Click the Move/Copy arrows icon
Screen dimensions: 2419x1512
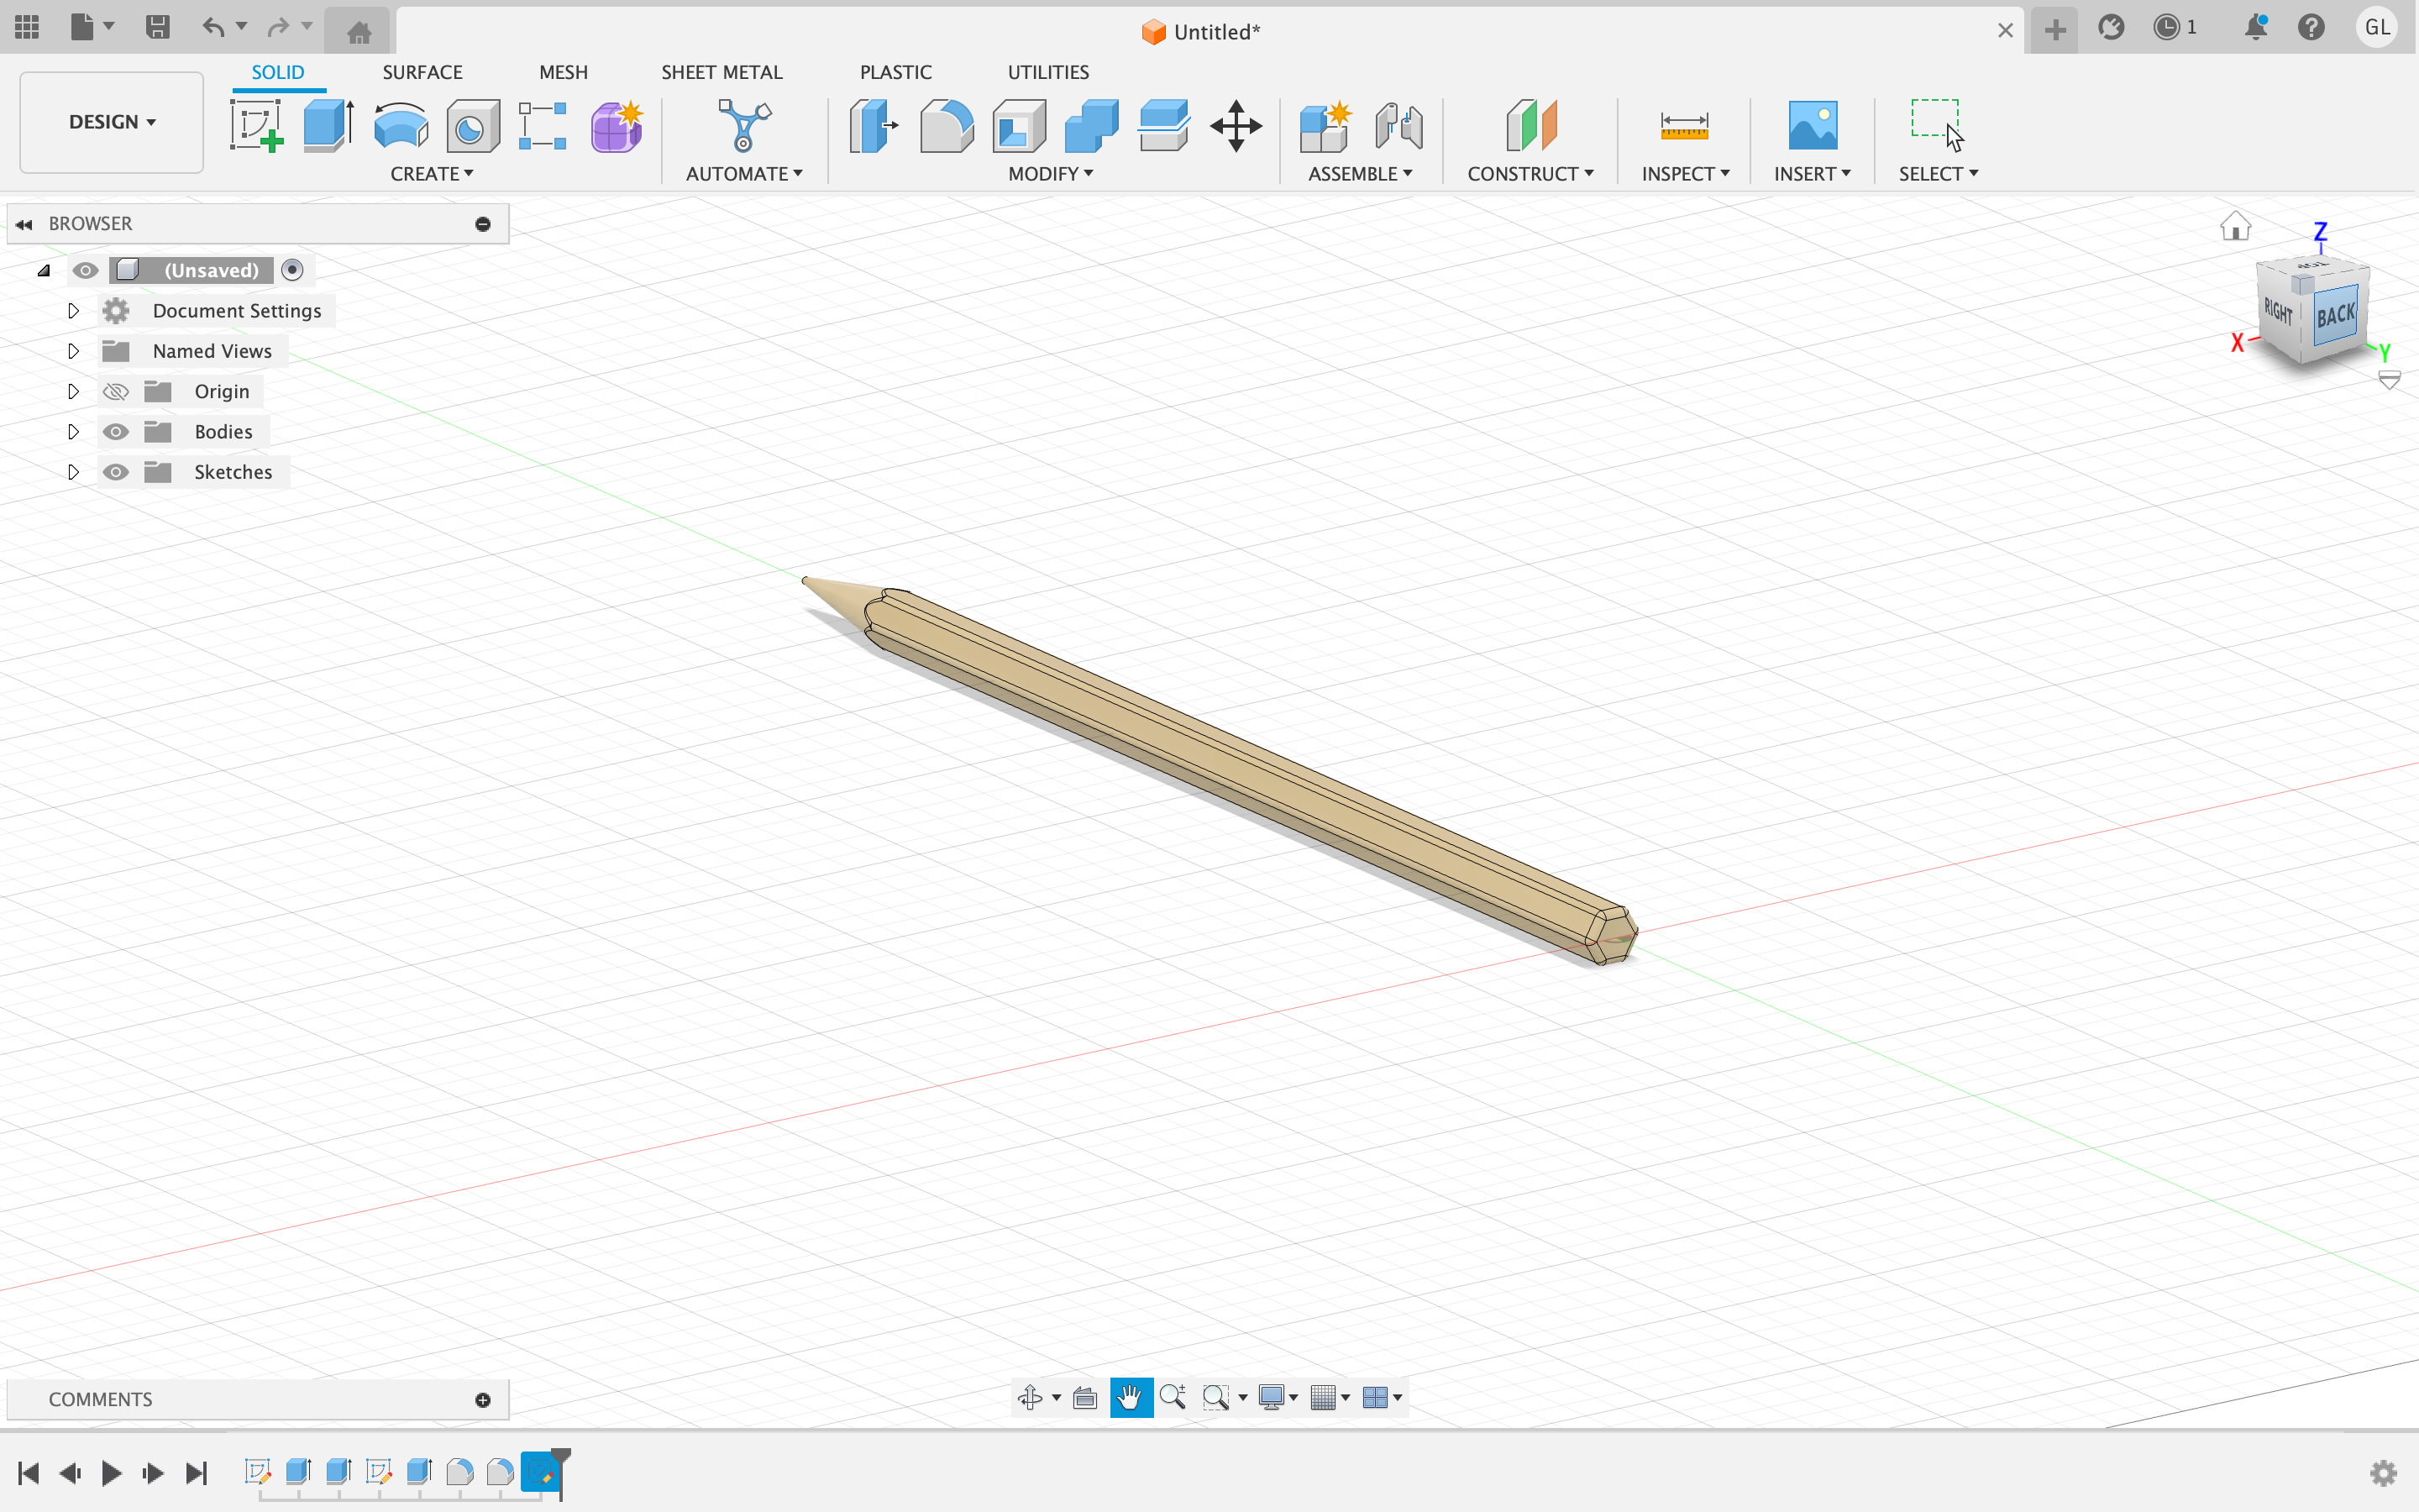click(1236, 126)
